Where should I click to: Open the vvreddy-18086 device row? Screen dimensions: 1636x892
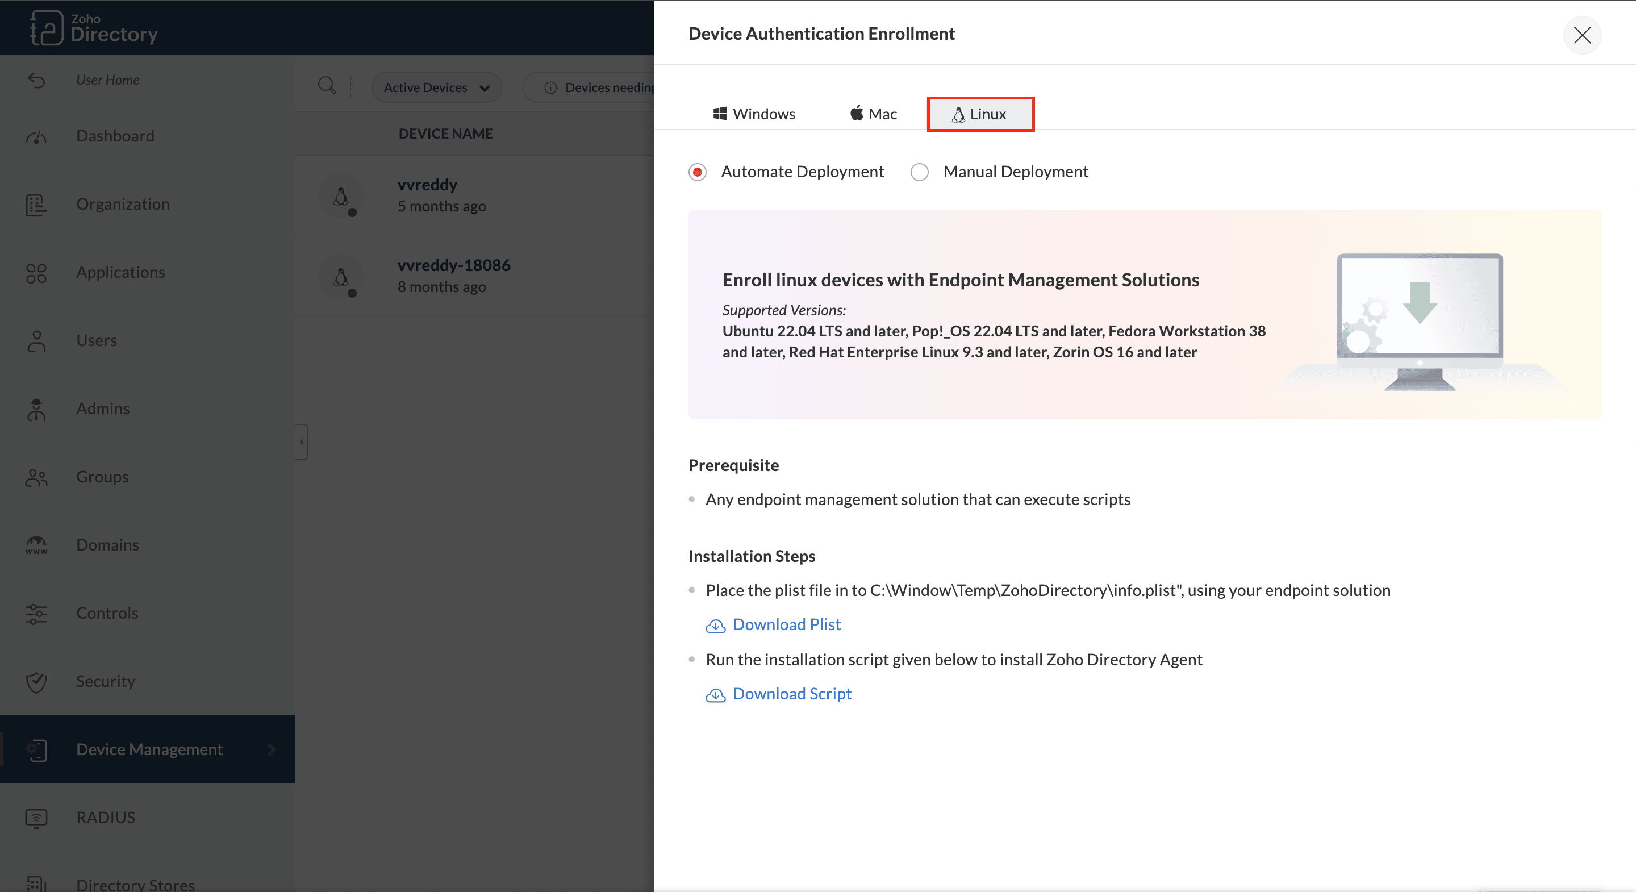click(x=453, y=276)
